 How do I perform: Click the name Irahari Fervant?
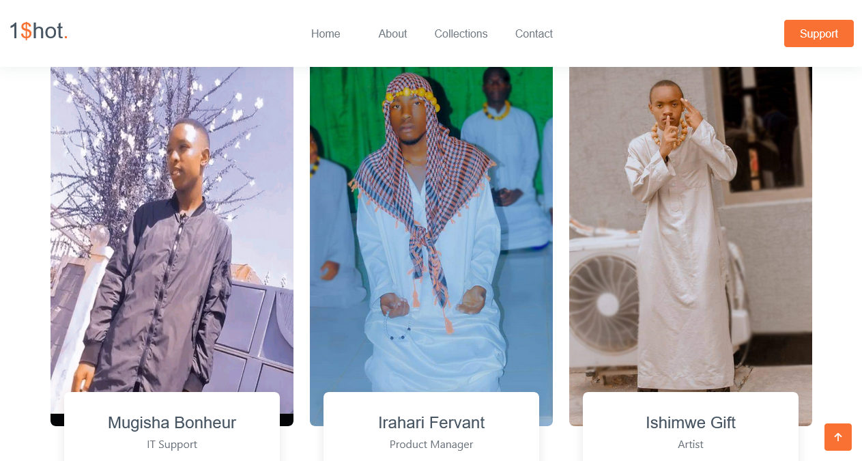pyautogui.click(x=431, y=423)
